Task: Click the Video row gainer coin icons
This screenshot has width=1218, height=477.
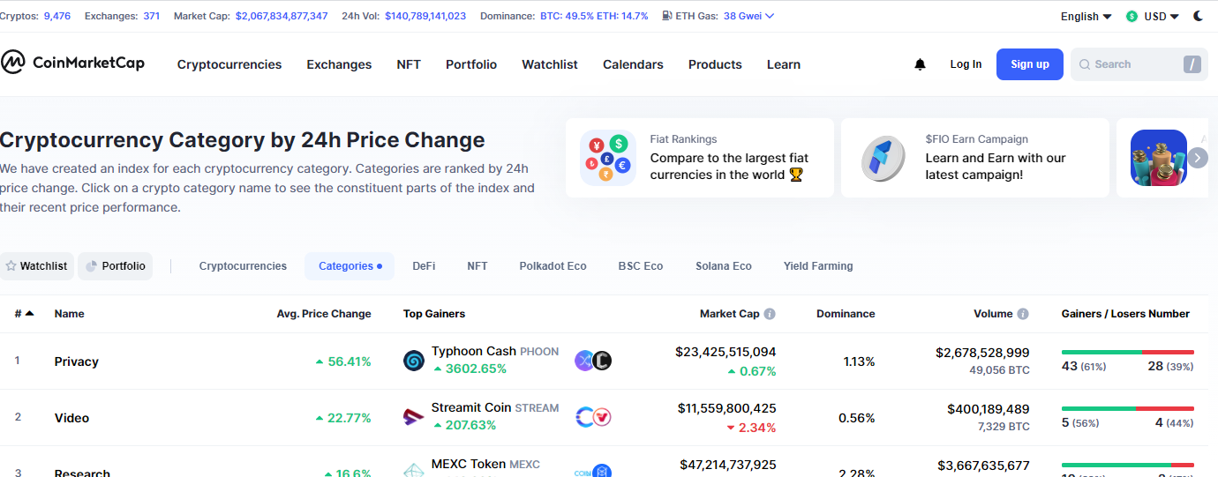Action: tap(593, 417)
